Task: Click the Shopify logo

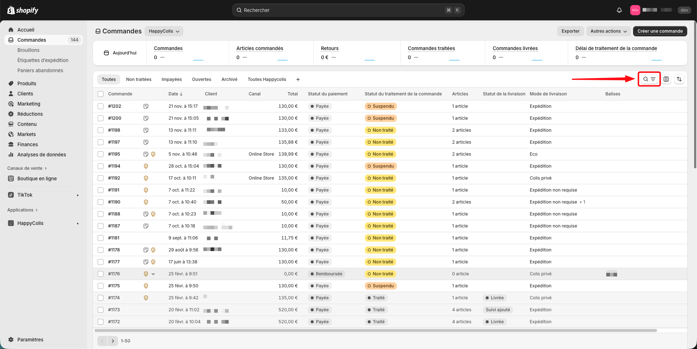Action: tap(23, 10)
